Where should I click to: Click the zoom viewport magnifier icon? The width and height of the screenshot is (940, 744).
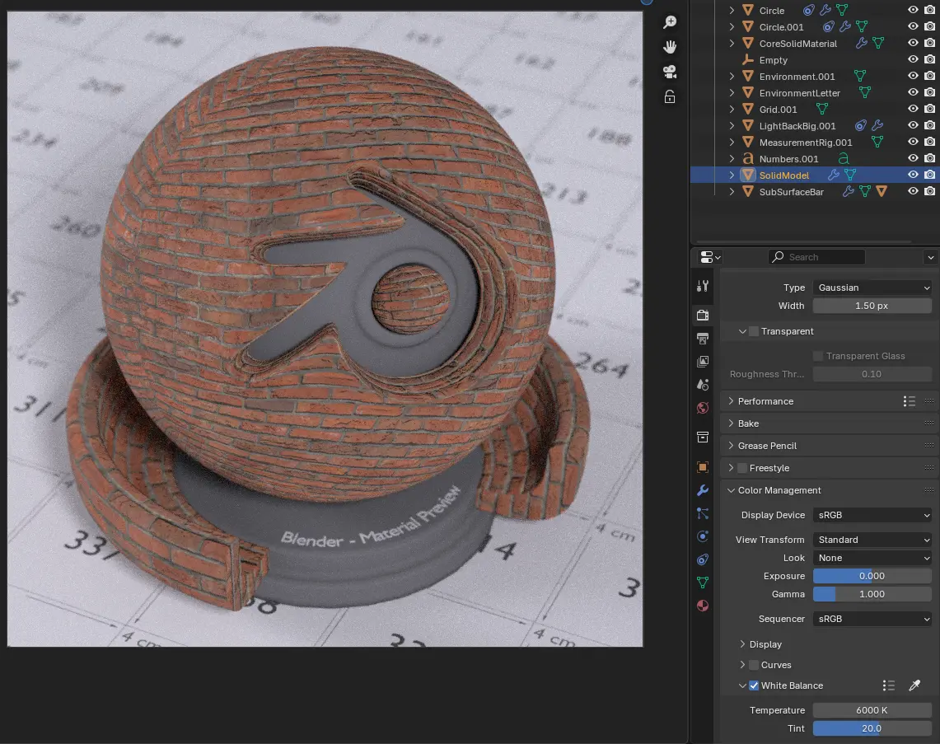click(670, 22)
